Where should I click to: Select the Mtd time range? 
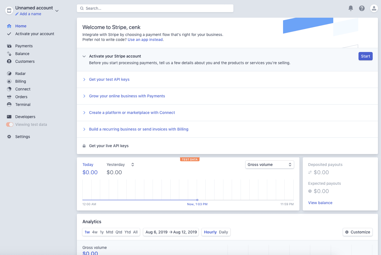[x=110, y=232]
